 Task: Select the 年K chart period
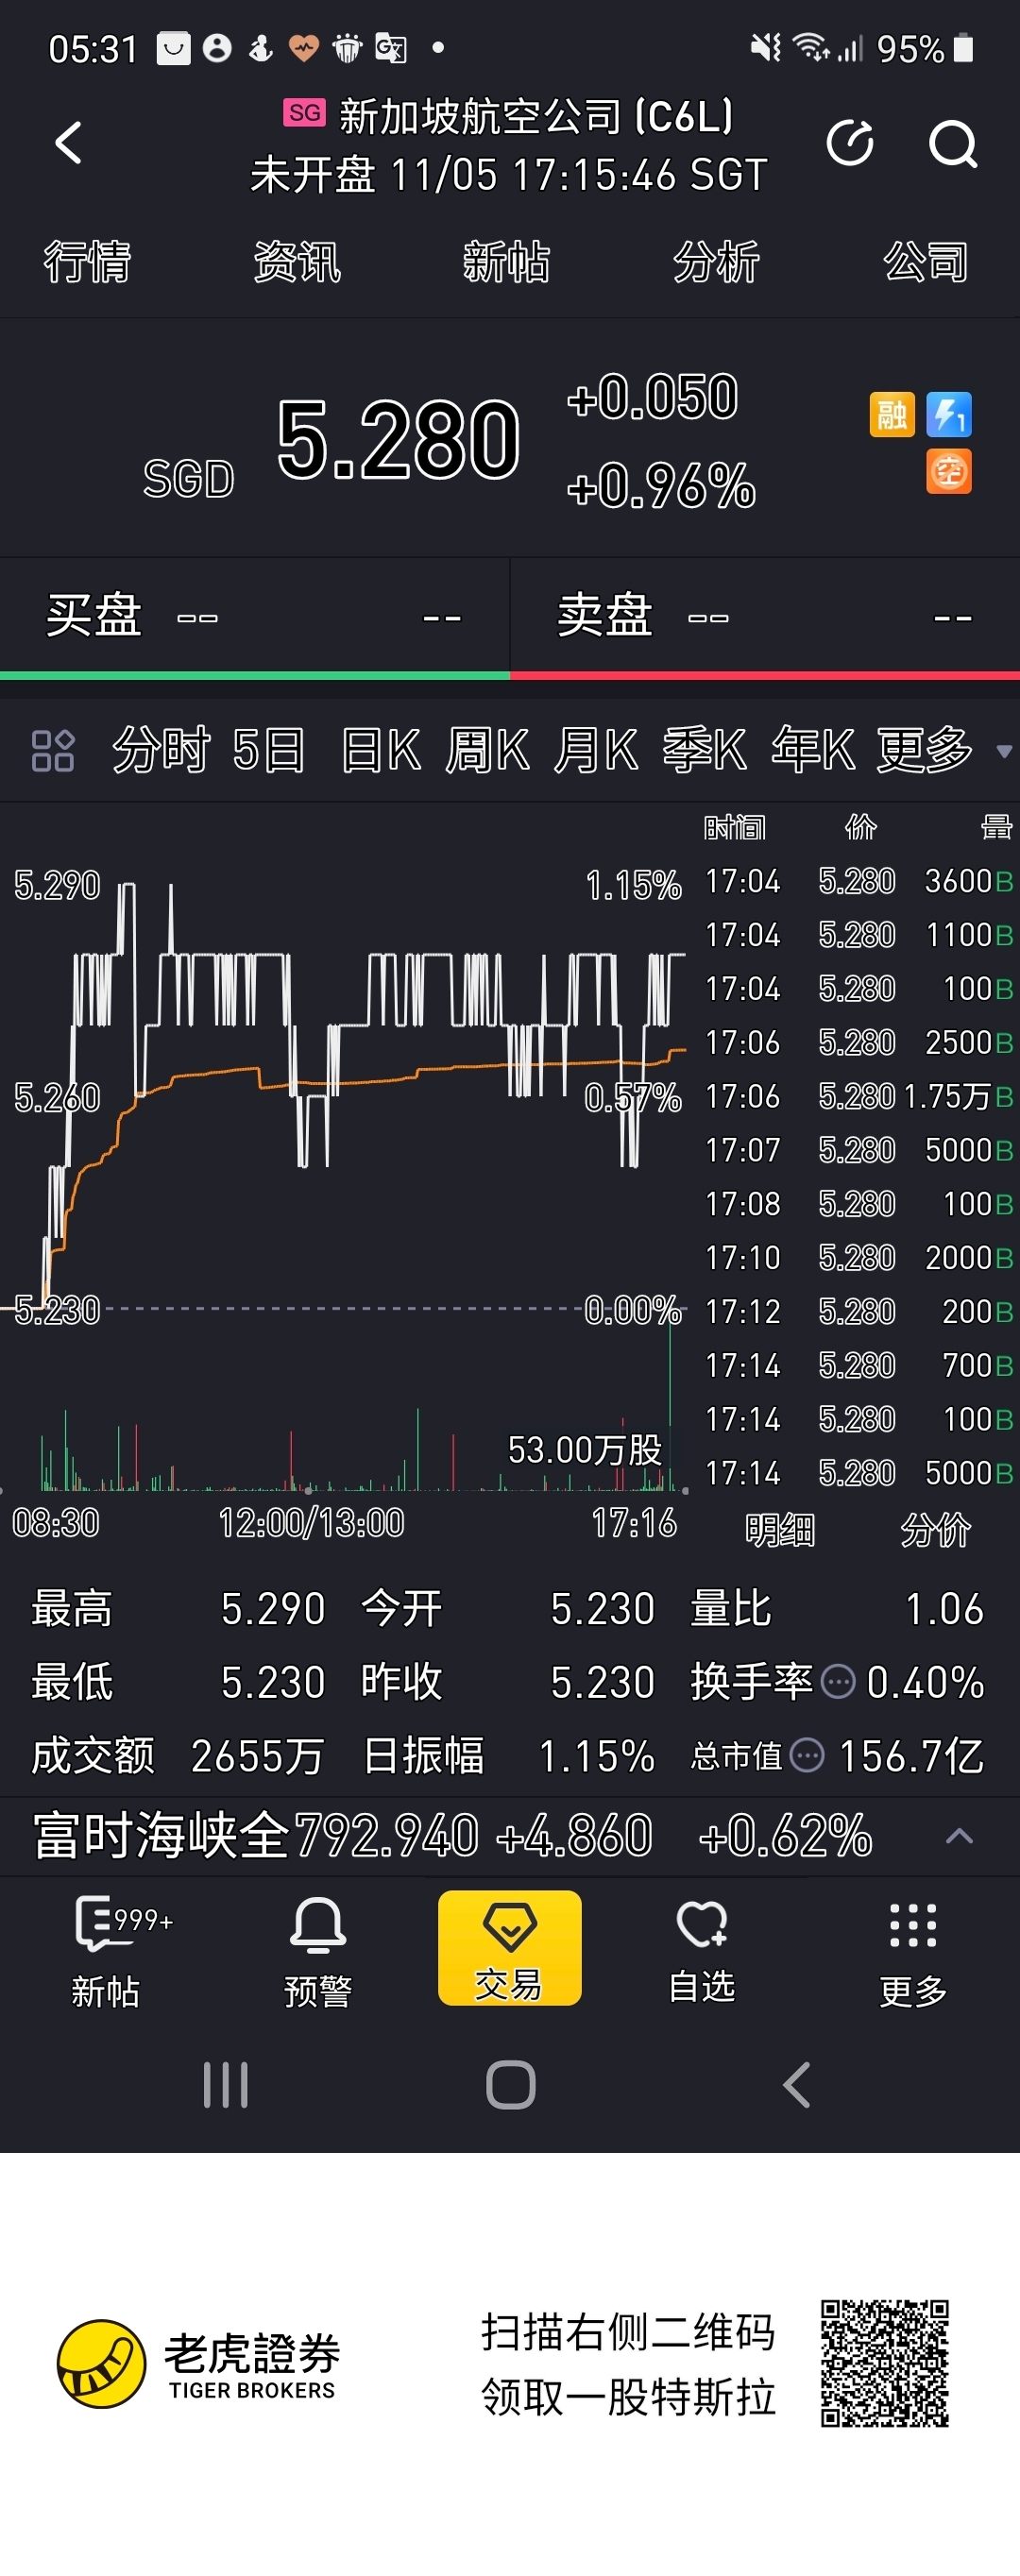pos(813,750)
